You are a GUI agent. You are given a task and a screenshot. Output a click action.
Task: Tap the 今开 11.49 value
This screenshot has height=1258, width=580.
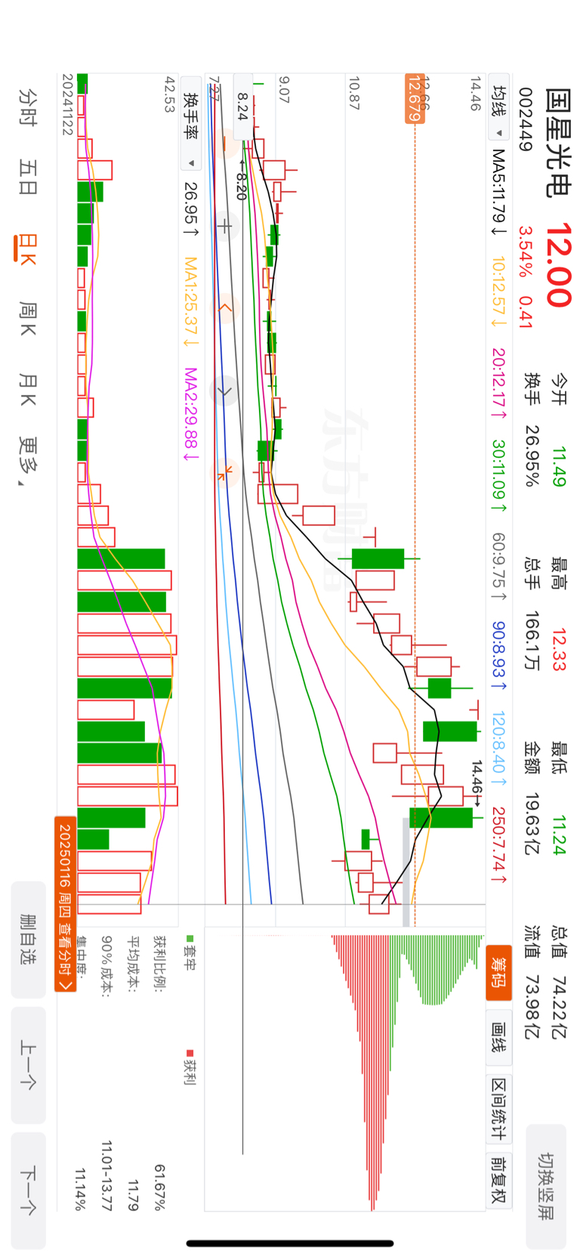click(558, 467)
